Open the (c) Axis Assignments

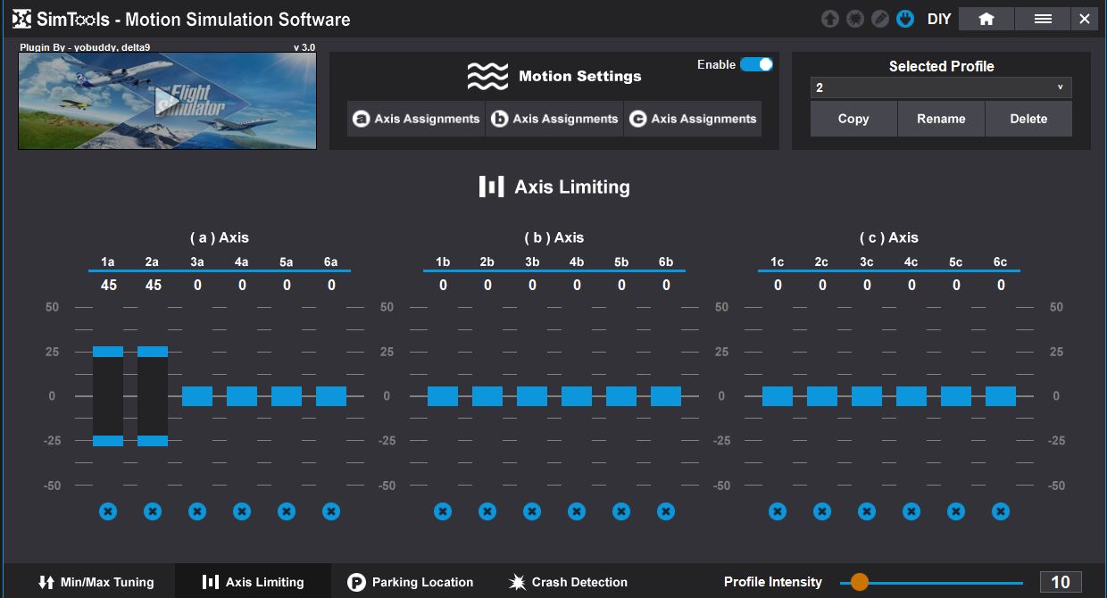coord(693,119)
